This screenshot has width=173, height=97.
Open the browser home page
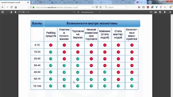click(16, 7)
